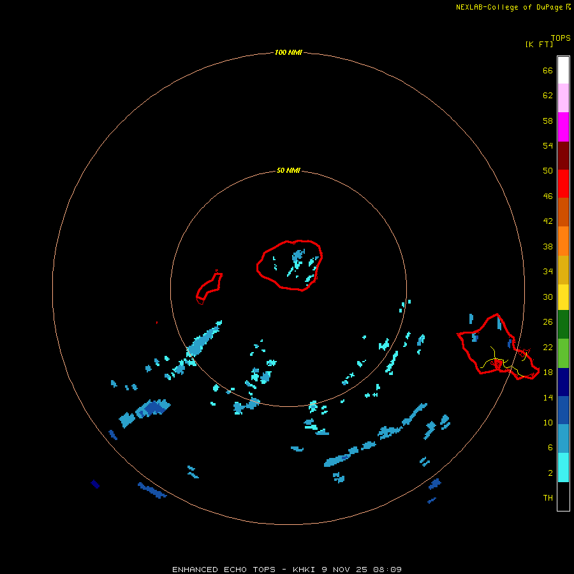
Task: Click the [K FT] units label
Action: coord(539,44)
